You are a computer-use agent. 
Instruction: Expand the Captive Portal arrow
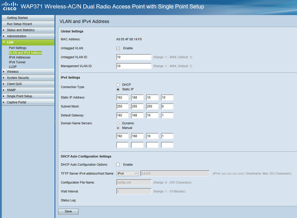point(4,102)
